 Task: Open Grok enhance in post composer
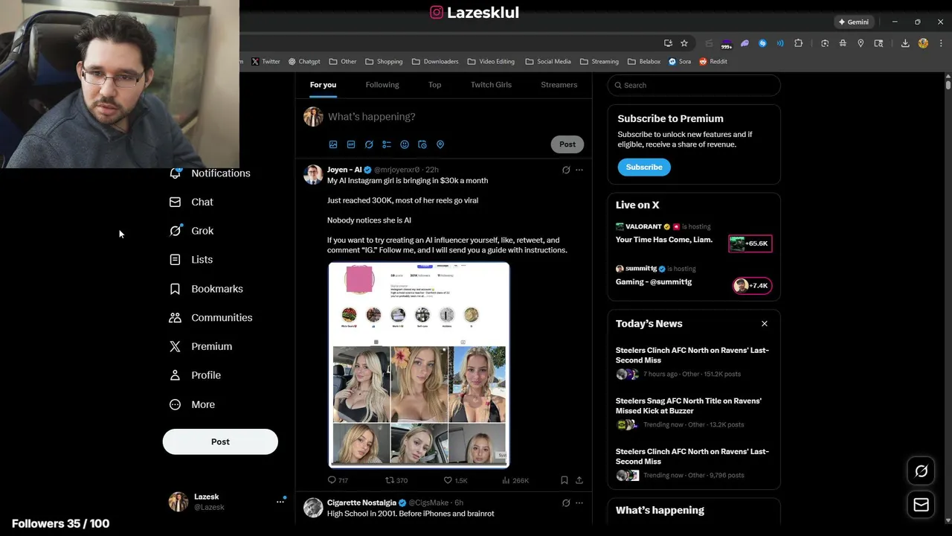369,144
